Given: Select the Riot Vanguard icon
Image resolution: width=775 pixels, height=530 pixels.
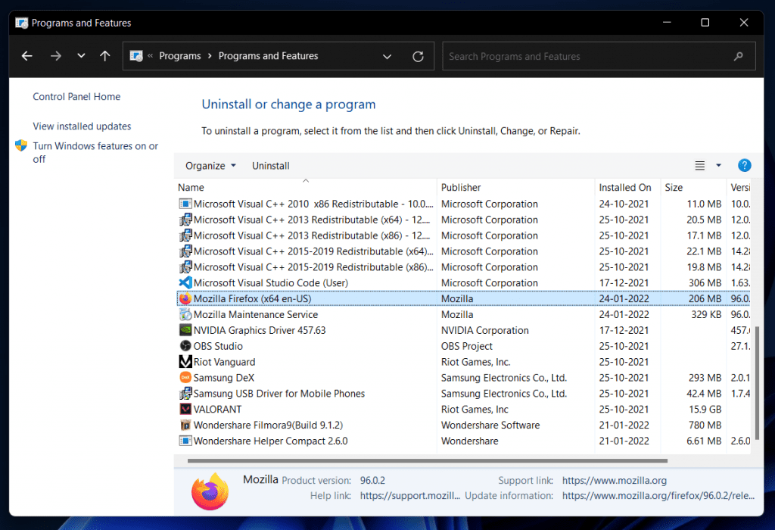Looking at the screenshot, I should [185, 362].
